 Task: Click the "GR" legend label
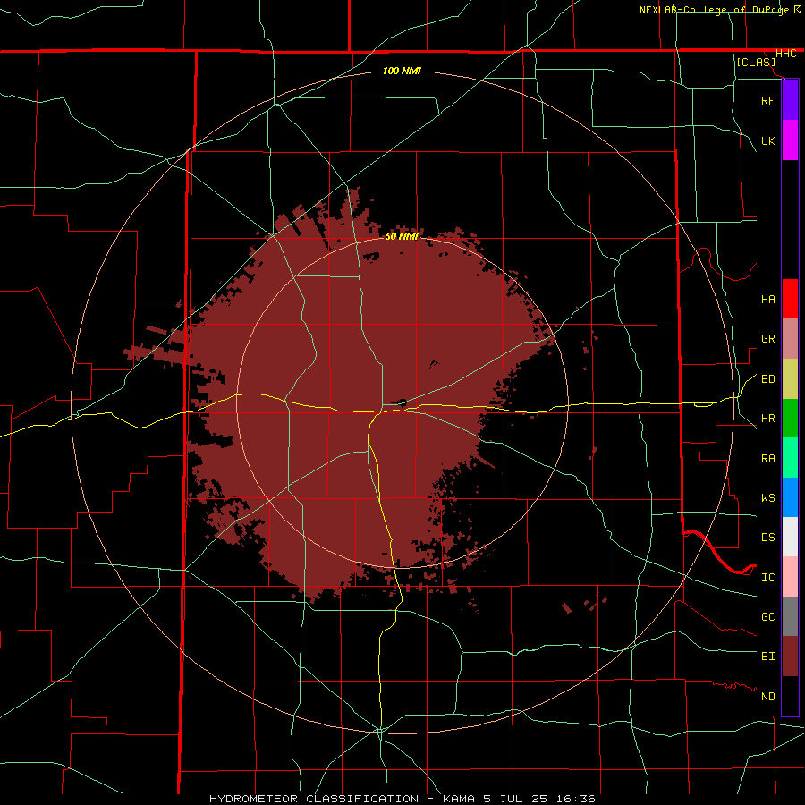767,339
